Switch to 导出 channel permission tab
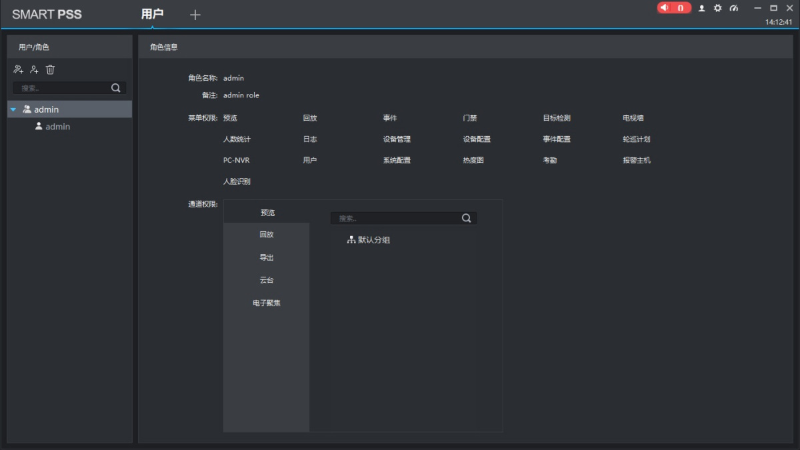The width and height of the screenshot is (800, 450). (267, 257)
